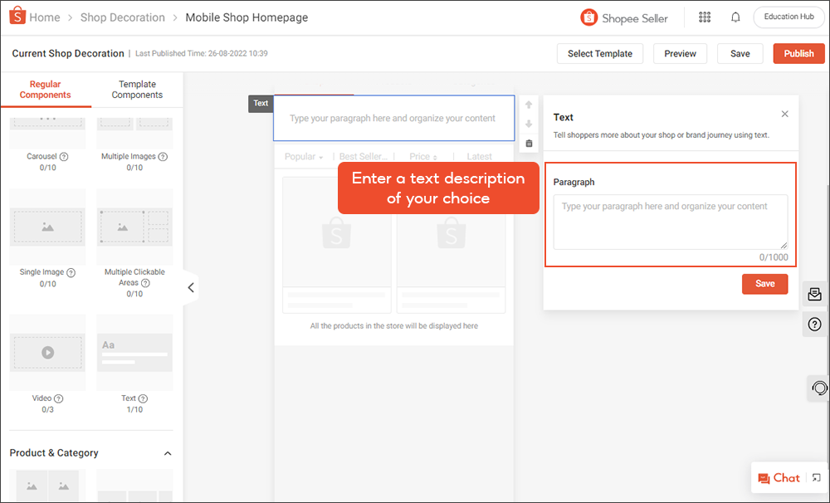Screen dimensions: 830x503
Task: Add the Video component thumbnail
Action: click(x=47, y=352)
